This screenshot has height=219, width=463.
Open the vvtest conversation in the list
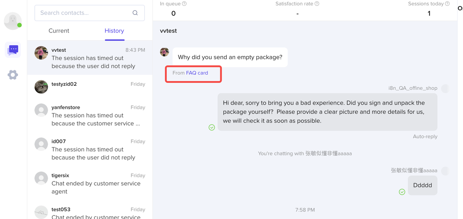click(x=90, y=58)
